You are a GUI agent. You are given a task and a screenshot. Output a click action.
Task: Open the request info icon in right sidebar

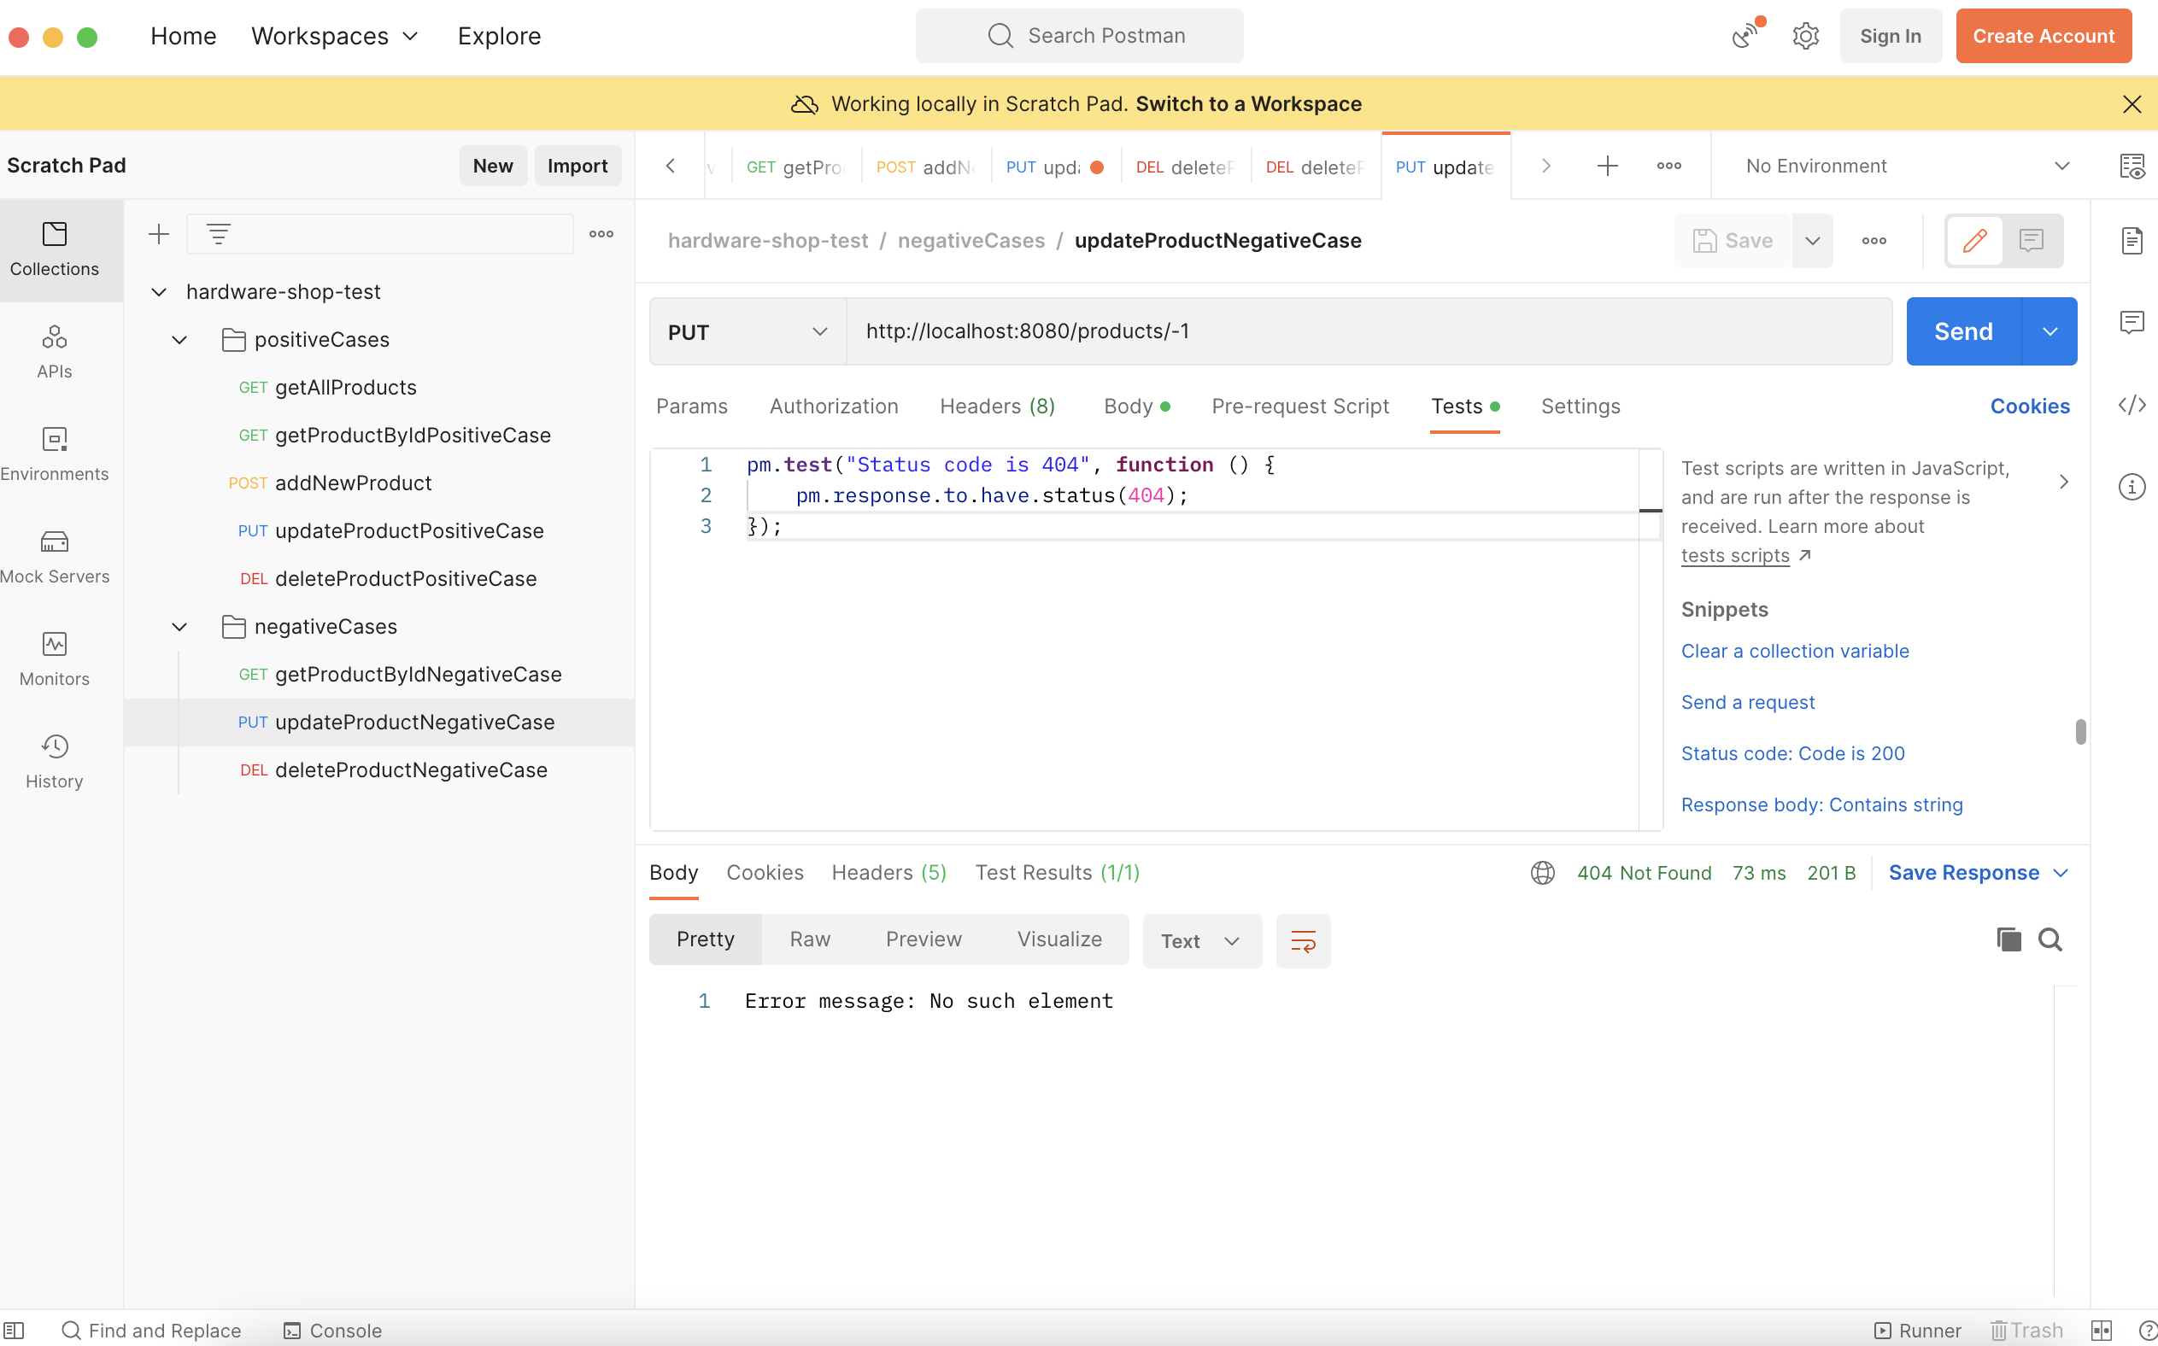click(x=2132, y=487)
